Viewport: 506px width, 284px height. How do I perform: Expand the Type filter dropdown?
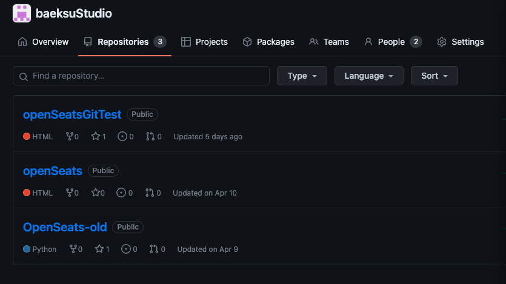coord(302,76)
